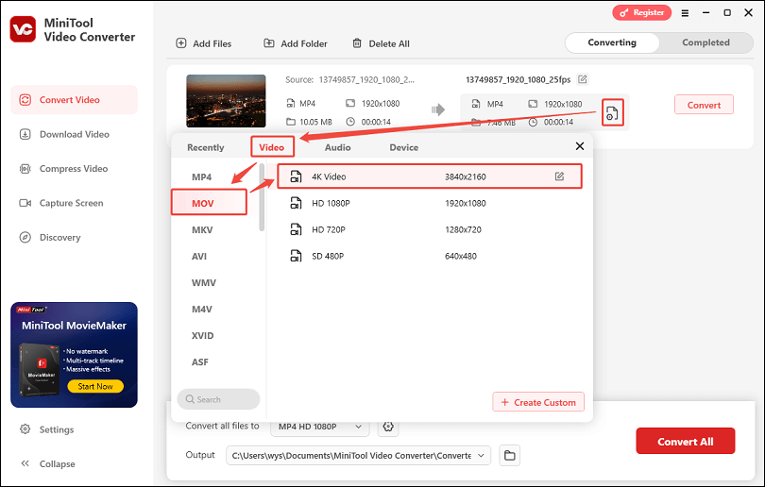This screenshot has height=487, width=765.
Task: Click the HD 720P preset icon
Action: click(296, 229)
